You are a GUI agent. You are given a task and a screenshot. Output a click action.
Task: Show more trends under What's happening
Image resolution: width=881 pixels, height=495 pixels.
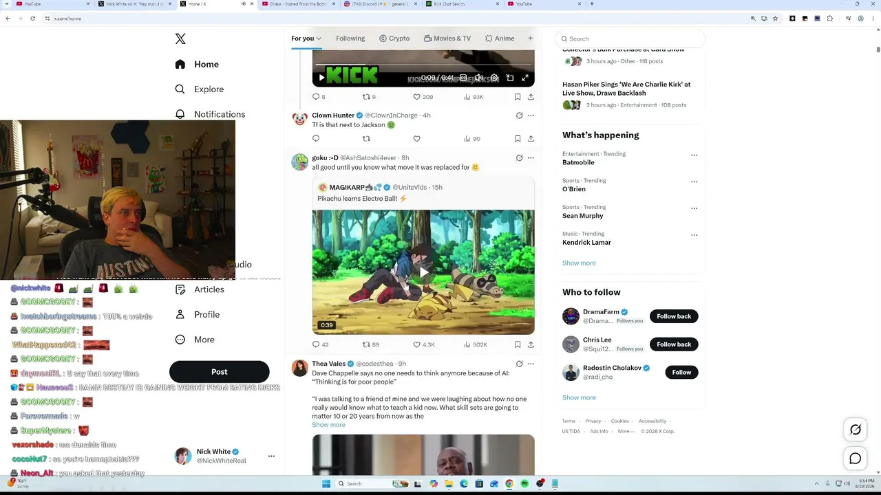click(x=579, y=263)
